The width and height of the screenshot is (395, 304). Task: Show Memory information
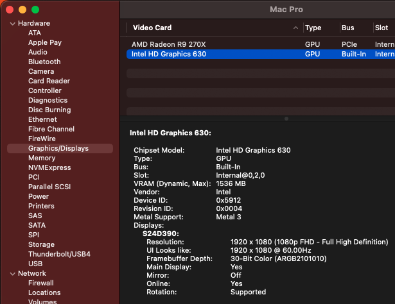[42, 158]
